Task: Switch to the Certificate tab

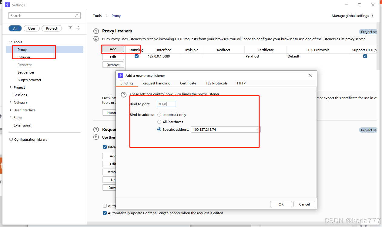Action: (188, 83)
